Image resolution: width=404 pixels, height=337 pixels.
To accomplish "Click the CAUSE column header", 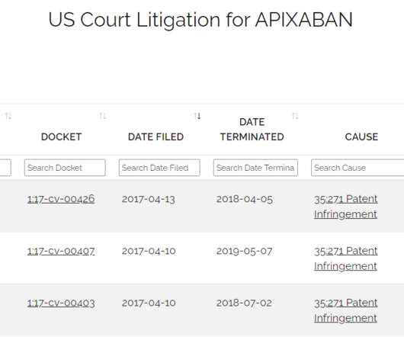I will tap(361, 136).
